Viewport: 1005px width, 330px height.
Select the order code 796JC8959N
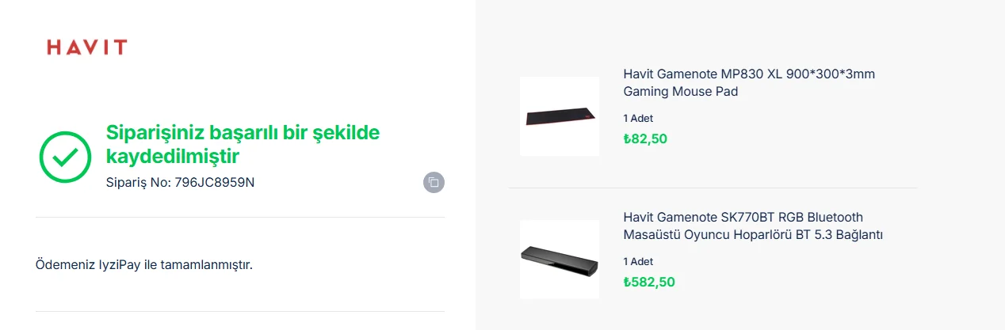coord(215,183)
